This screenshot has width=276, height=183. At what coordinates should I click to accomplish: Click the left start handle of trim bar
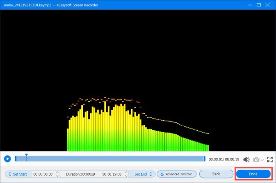tap(16, 159)
